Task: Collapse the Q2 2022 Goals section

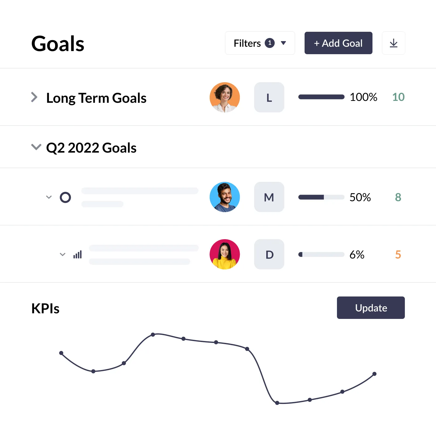Action: tap(36, 147)
